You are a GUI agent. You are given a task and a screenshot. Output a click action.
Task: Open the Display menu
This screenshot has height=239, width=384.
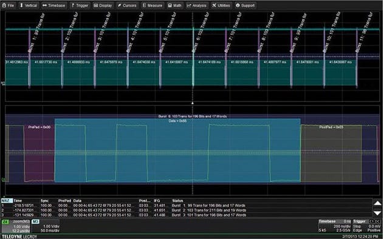(103, 5)
